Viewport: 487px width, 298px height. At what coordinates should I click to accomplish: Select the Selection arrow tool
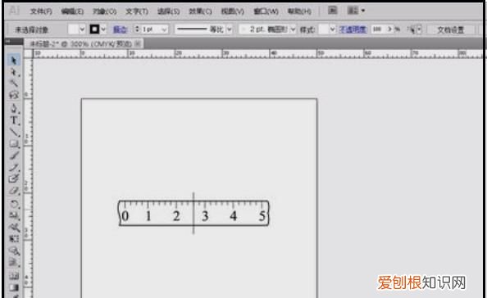(x=14, y=60)
